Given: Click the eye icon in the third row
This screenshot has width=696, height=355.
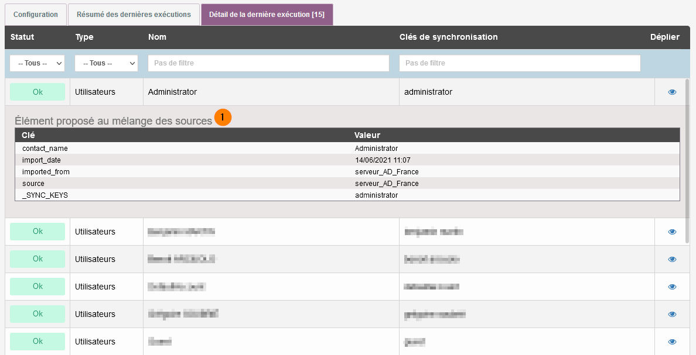Looking at the screenshot, I should pos(672,259).
